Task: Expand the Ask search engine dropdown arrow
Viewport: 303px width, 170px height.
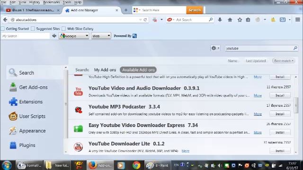Action: [174, 20]
